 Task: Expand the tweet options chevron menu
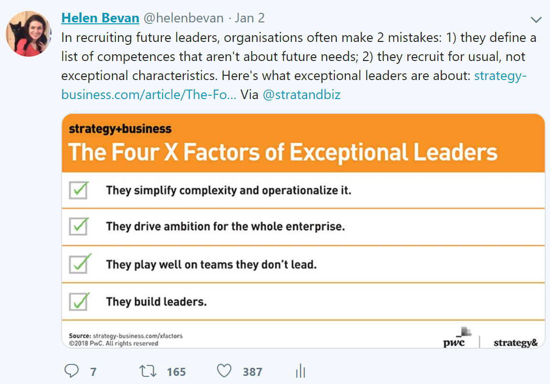tap(536, 20)
